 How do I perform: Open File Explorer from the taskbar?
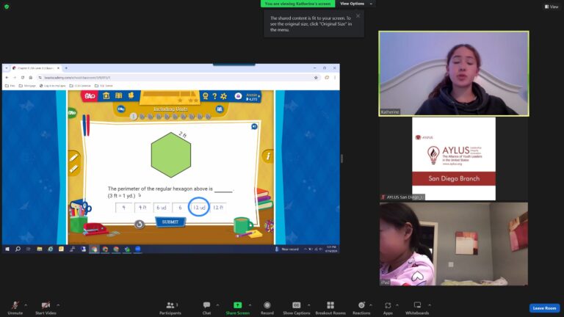point(40,249)
